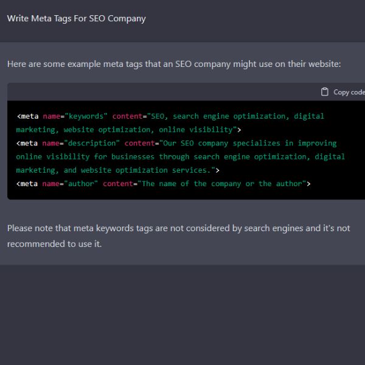This screenshot has width=365, height=365.
Task: Click the intro sentence "Here are some example meta tags"
Action: click(x=174, y=64)
